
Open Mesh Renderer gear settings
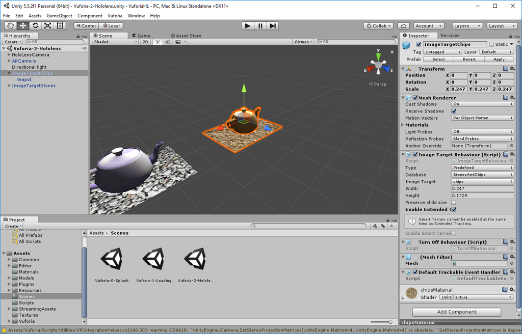pos(512,97)
